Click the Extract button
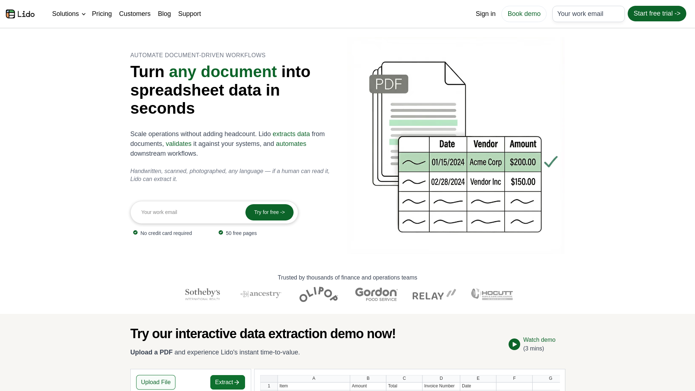This screenshot has width=695, height=391. click(x=227, y=382)
